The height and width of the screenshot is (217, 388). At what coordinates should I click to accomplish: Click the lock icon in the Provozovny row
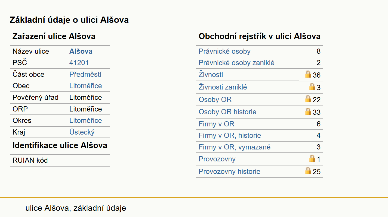point(312,158)
